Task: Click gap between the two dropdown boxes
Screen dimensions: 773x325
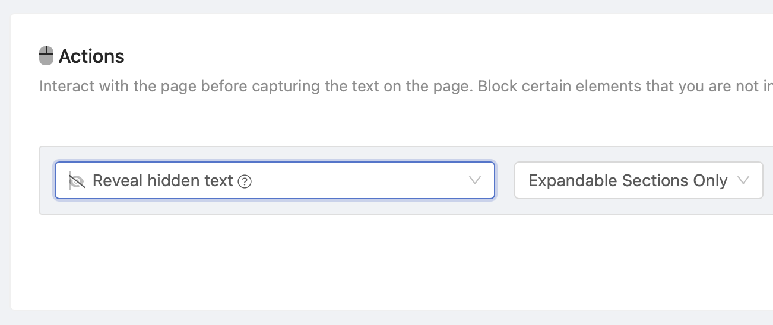Action: coord(505,180)
